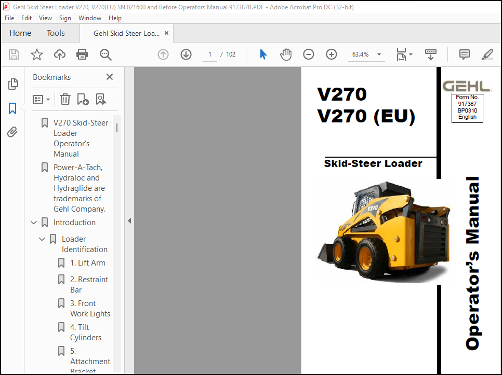Close the Bookmarks panel

(110, 77)
